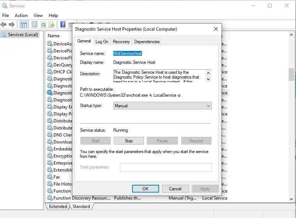296x218 pixels.
Task: Click the 'Manual (Trig...' startup type cell
Action: [183, 198]
